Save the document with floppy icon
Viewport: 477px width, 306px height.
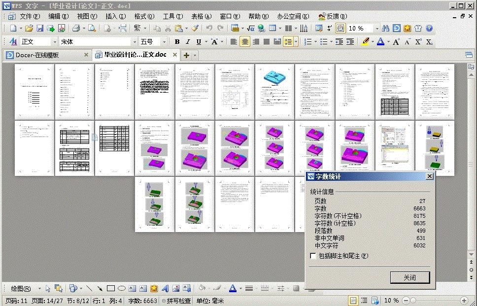tap(40, 28)
